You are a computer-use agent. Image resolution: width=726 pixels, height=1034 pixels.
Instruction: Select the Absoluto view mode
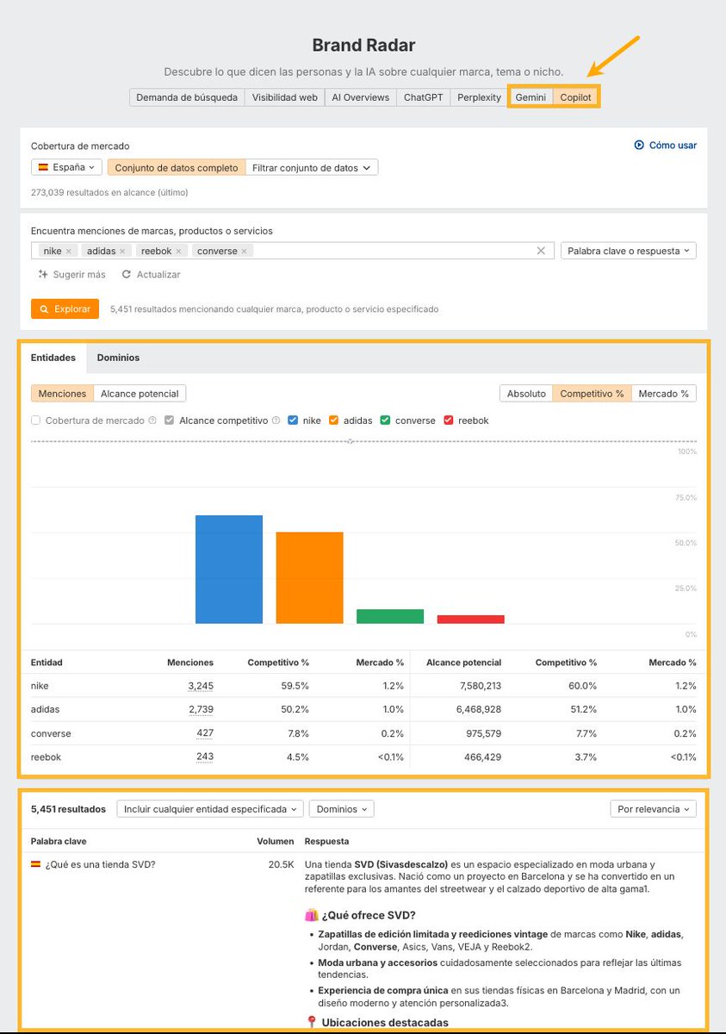[526, 393]
